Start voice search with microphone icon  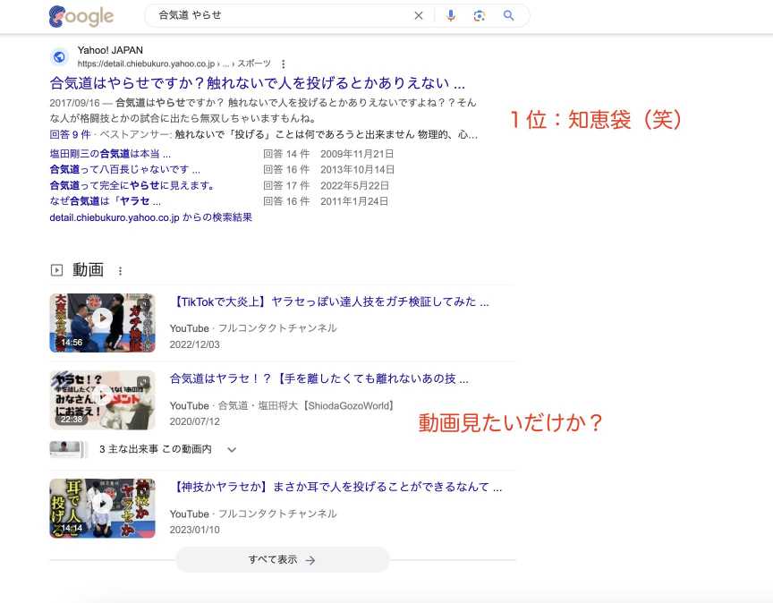[451, 16]
